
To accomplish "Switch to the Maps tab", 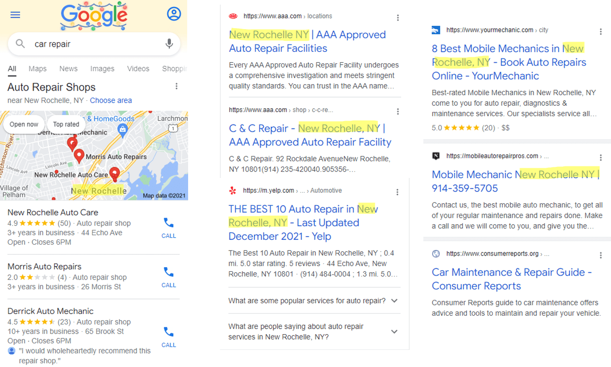I will pyautogui.click(x=37, y=68).
